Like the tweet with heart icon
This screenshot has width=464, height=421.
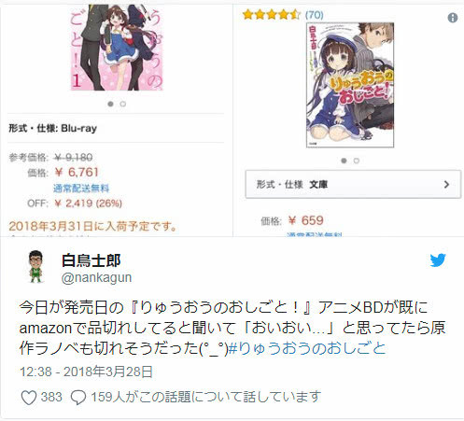coord(29,398)
